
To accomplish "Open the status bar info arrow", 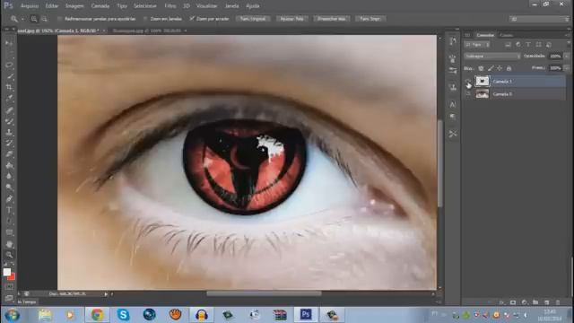I will [106, 293].
